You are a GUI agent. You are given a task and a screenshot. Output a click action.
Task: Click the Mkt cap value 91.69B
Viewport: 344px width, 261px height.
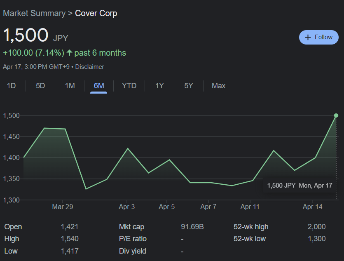point(192,227)
